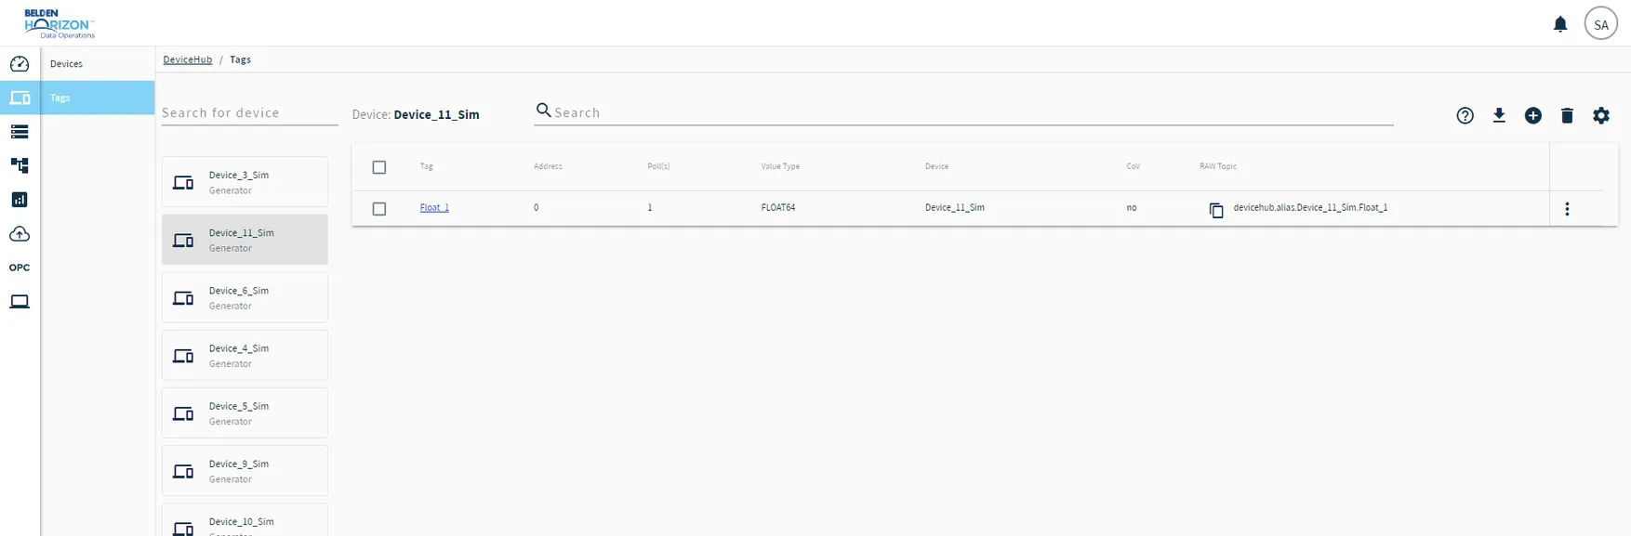Open the analytics chart icon in sidebar
Screen dimensions: 1631x536
click(20, 200)
